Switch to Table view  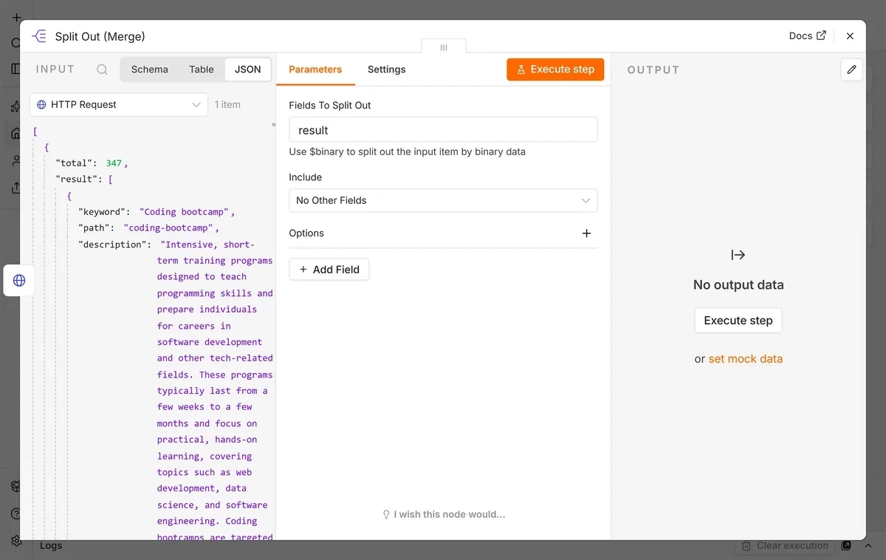coord(202,69)
